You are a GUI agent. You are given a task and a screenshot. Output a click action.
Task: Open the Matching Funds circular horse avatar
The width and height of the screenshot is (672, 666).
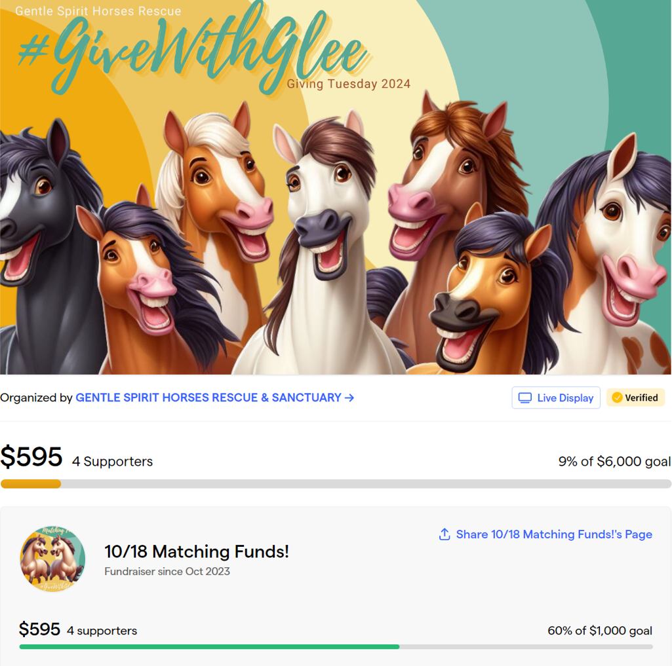(52, 559)
